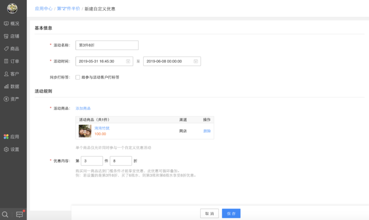This screenshot has height=220, width=369.
Task: Open 设置 settings in the sidebar
Action: click(x=12, y=149)
